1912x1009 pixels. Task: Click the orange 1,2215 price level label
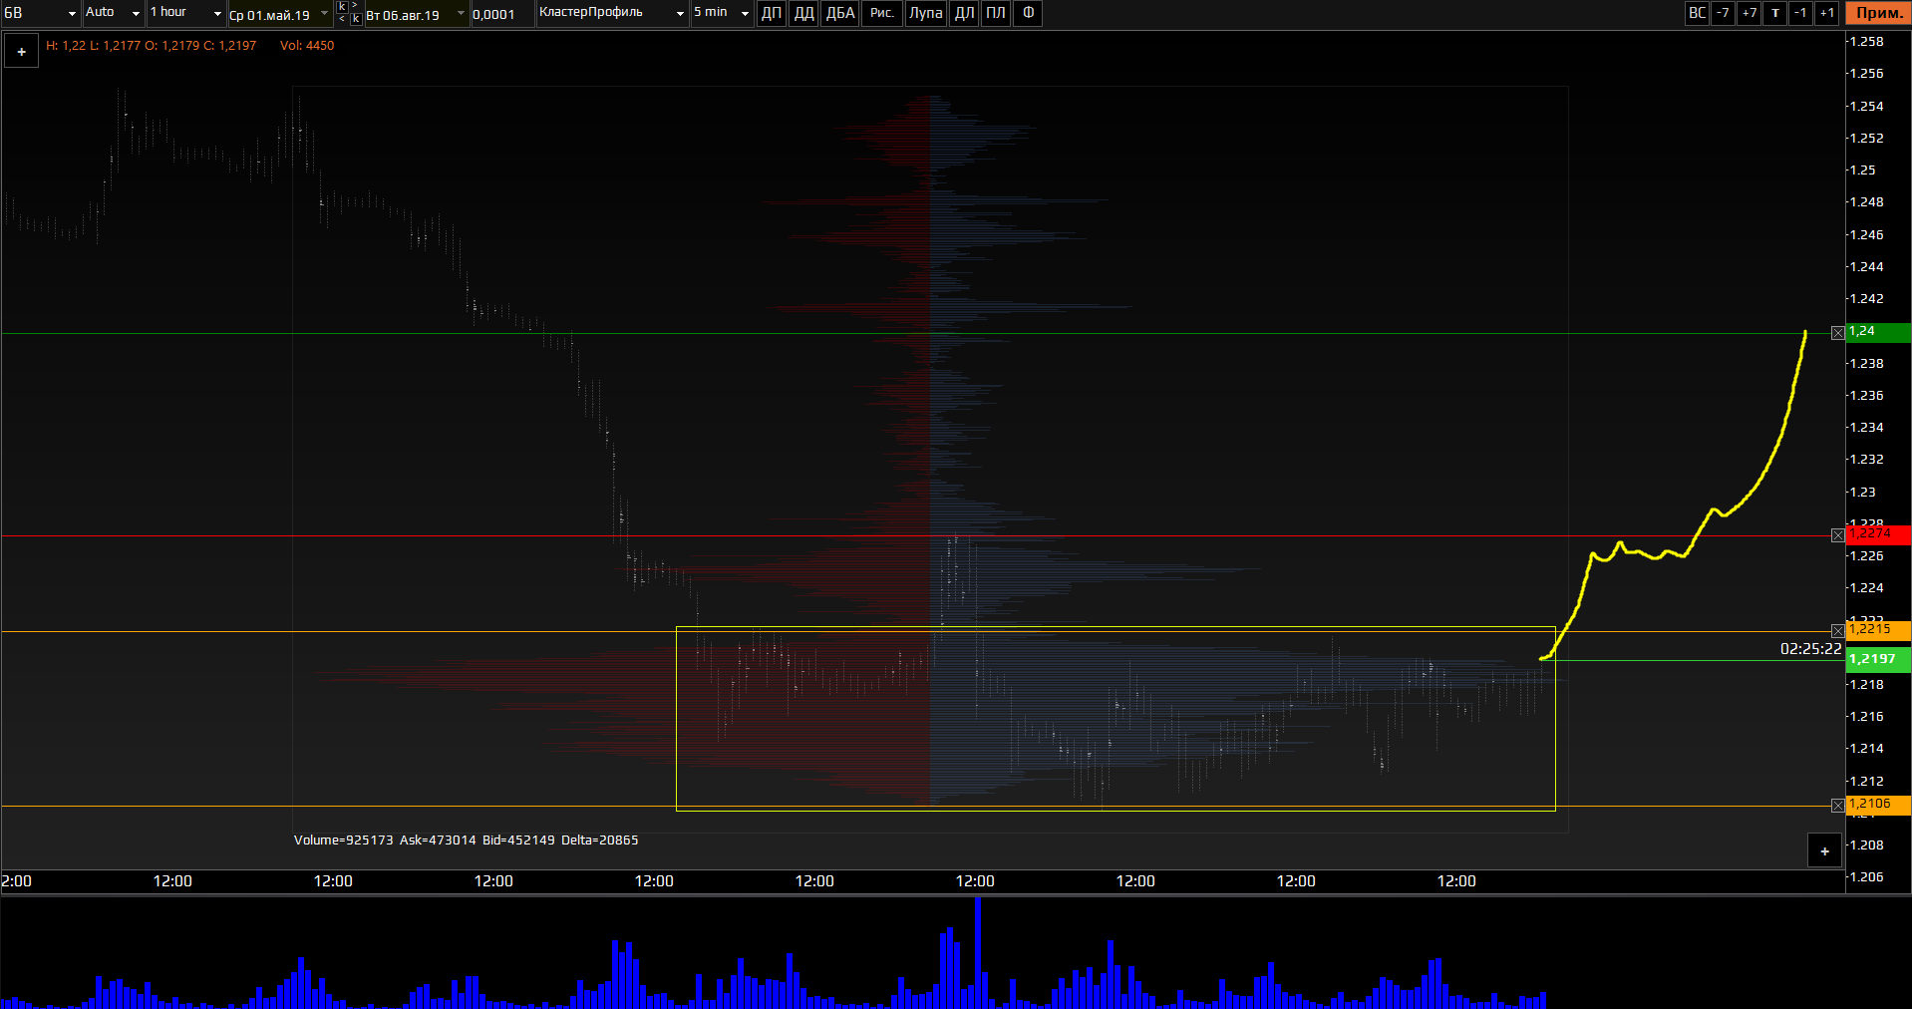[1877, 630]
